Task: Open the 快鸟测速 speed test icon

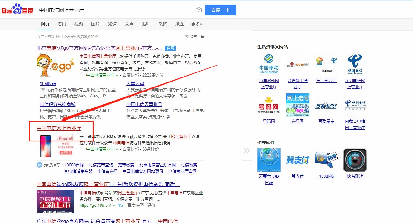Action: point(355,160)
